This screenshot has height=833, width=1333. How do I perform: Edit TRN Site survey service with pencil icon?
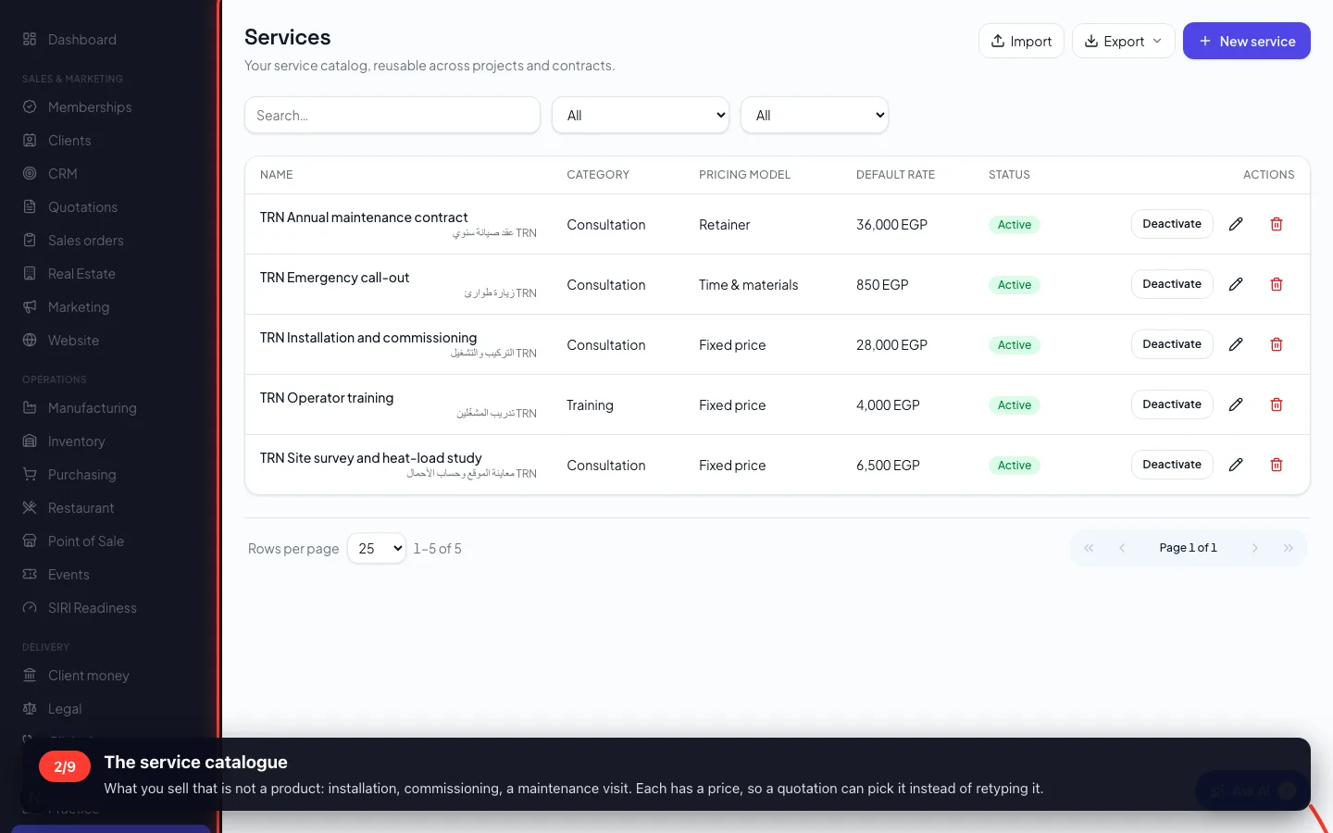[x=1236, y=465]
